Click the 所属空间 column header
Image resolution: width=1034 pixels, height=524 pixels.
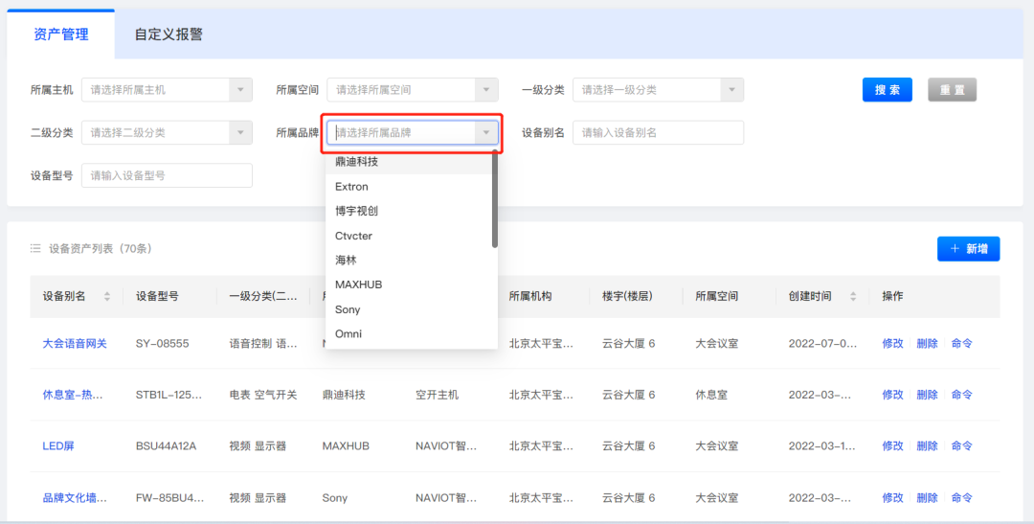pos(717,296)
